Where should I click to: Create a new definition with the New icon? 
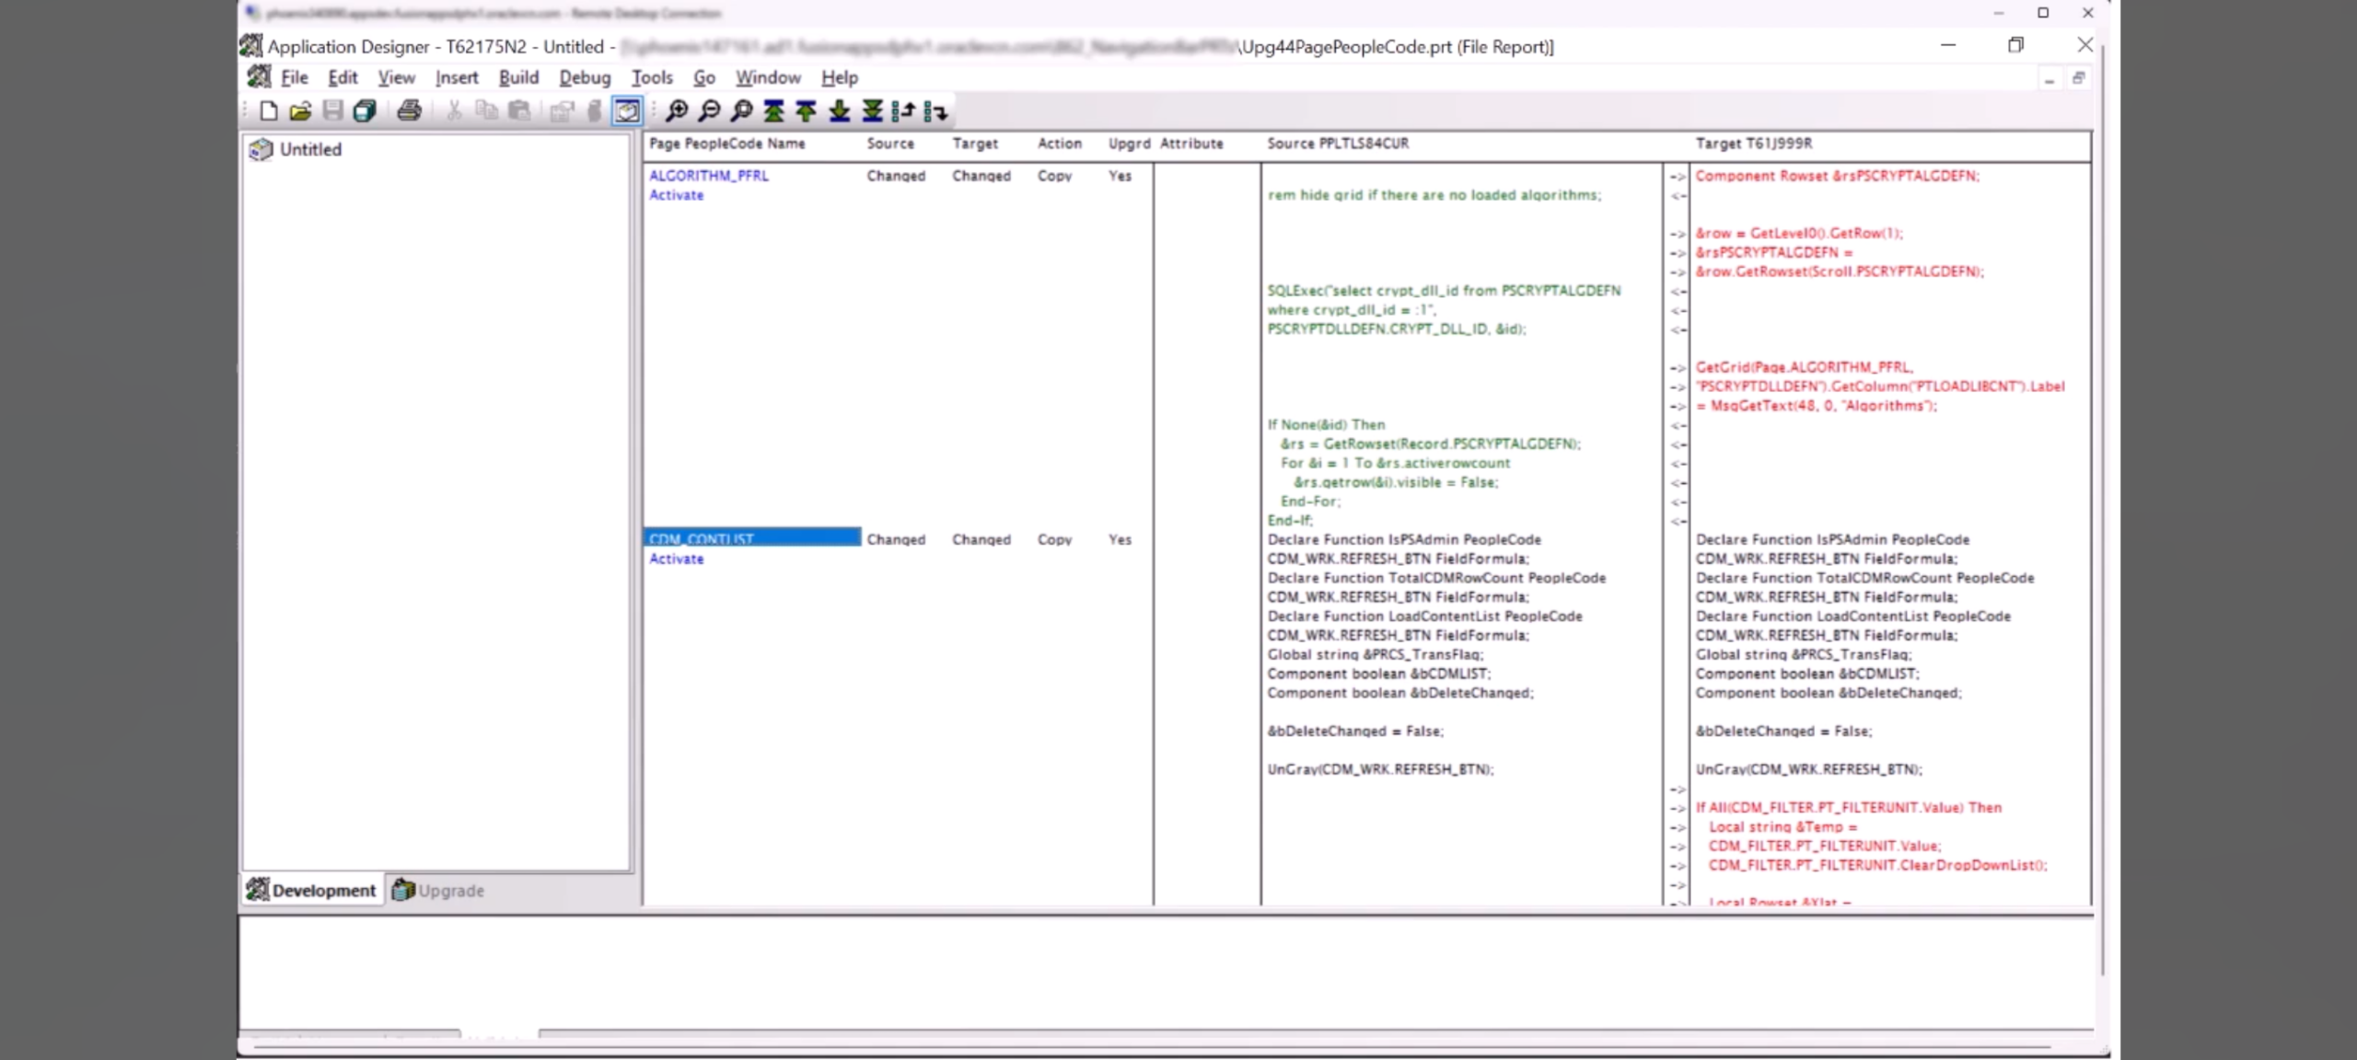click(x=269, y=110)
